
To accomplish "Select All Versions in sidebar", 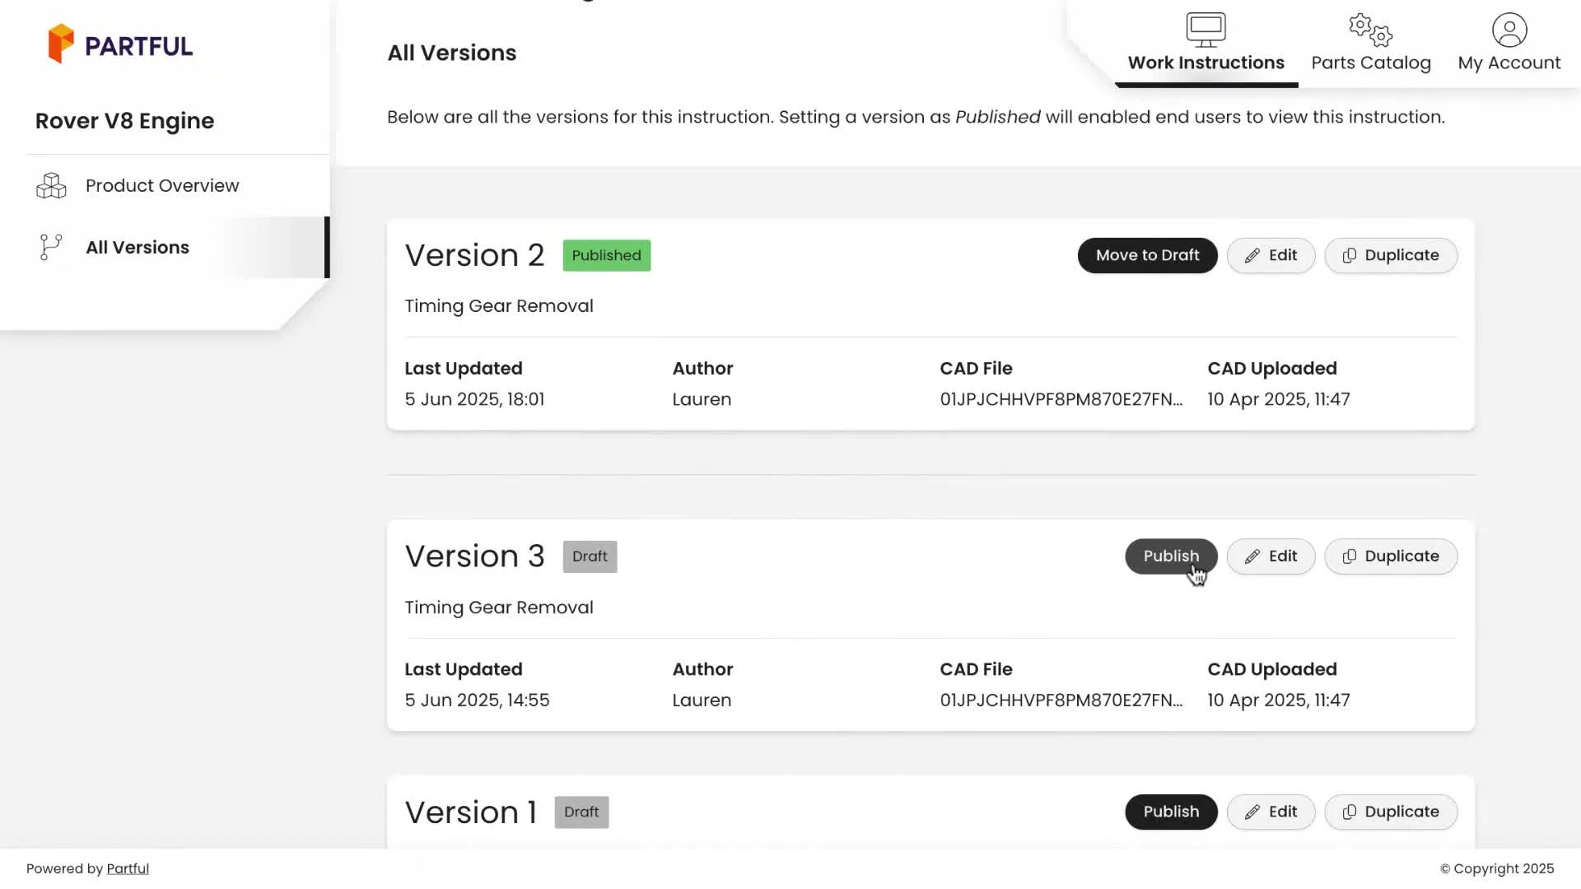I will [x=138, y=248].
